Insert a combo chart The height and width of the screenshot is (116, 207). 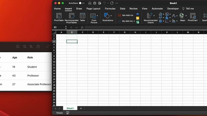point(174,21)
